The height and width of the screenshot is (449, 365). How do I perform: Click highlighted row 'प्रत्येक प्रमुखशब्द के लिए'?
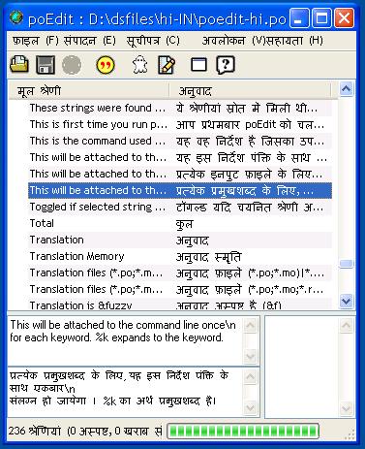pyautogui.click(x=180, y=190)
